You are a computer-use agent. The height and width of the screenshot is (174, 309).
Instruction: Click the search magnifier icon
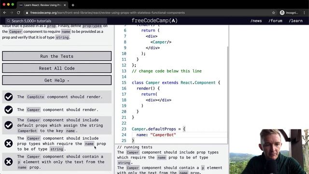click(9, 21)
